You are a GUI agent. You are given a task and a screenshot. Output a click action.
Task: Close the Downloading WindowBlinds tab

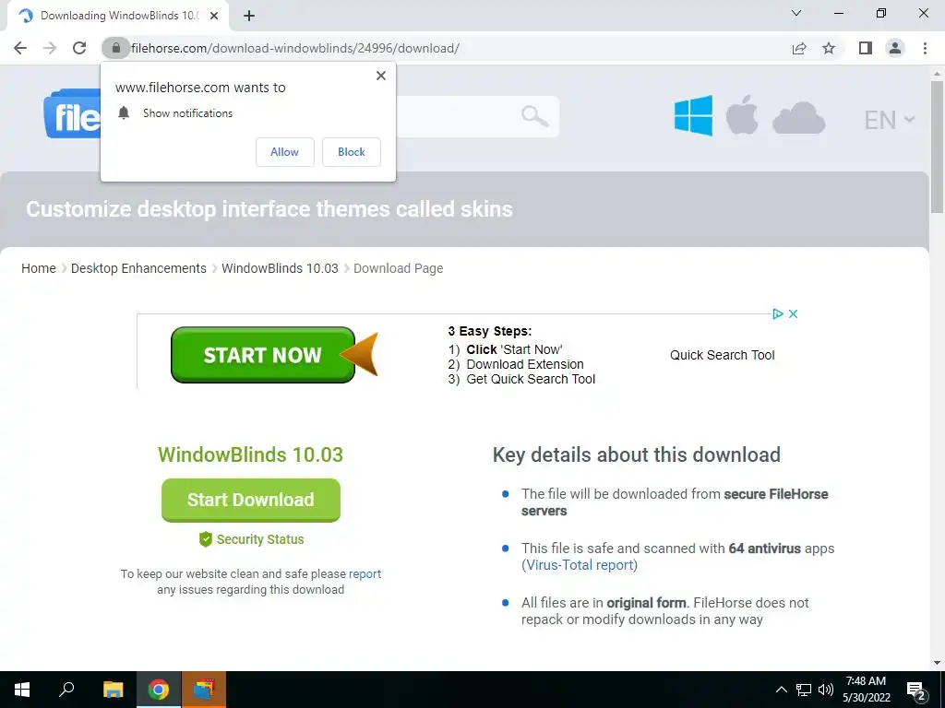[214, 16]
